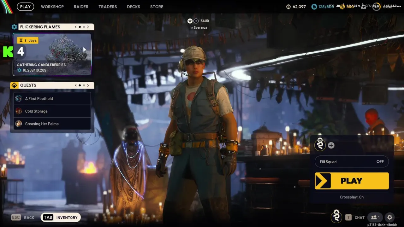Click the Greasing Her Palms quest giver portrait
Screen dimensions: 404x227
[x=19, y=124]
